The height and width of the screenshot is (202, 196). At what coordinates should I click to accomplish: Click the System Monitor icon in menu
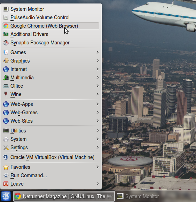pos(6,9)
